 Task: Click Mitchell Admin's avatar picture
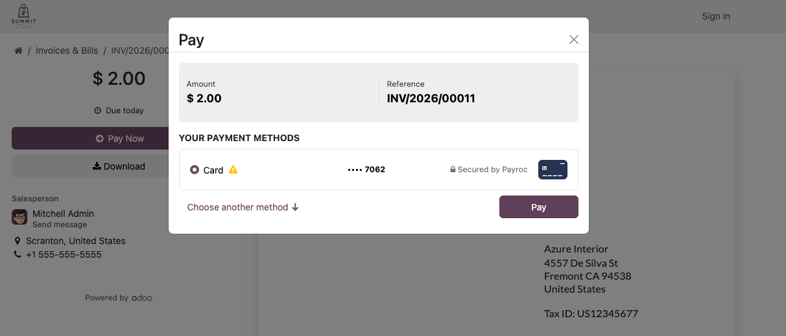point(19,217)
